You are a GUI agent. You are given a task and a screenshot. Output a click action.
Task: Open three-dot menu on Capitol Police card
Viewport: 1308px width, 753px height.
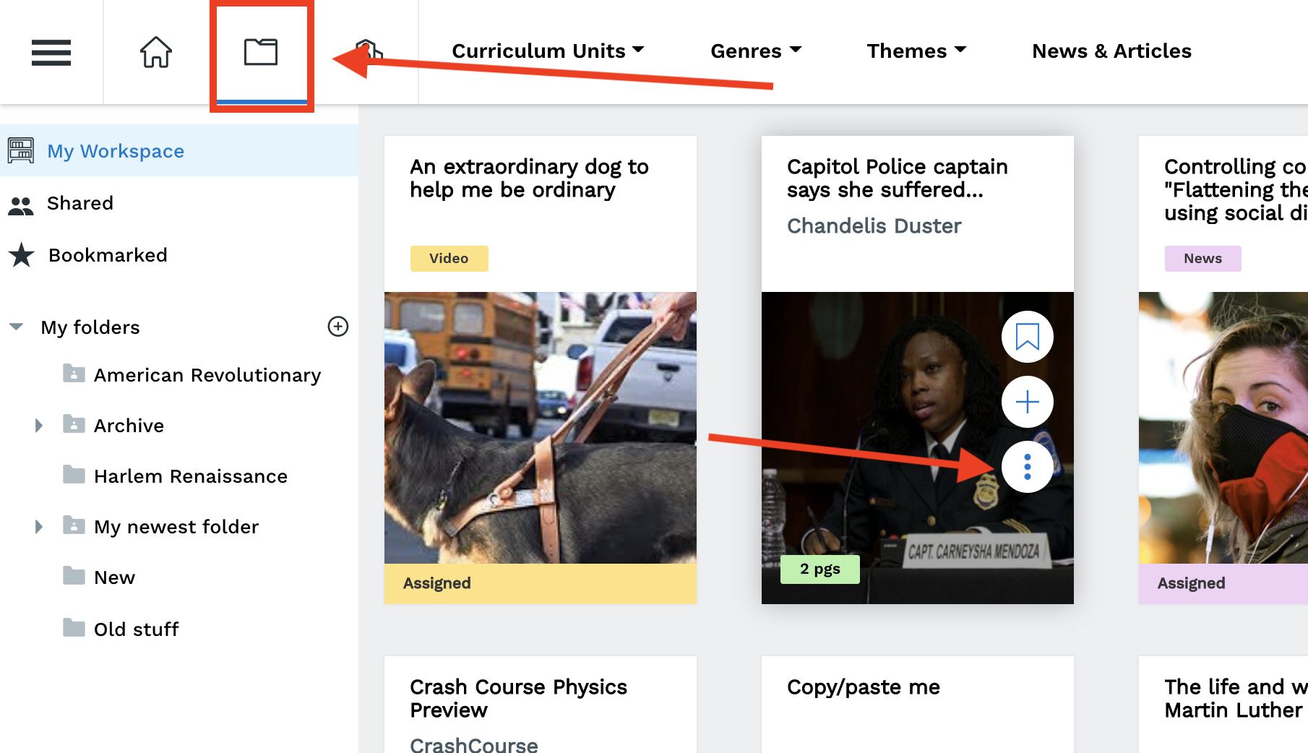(x=1027, y=467)
